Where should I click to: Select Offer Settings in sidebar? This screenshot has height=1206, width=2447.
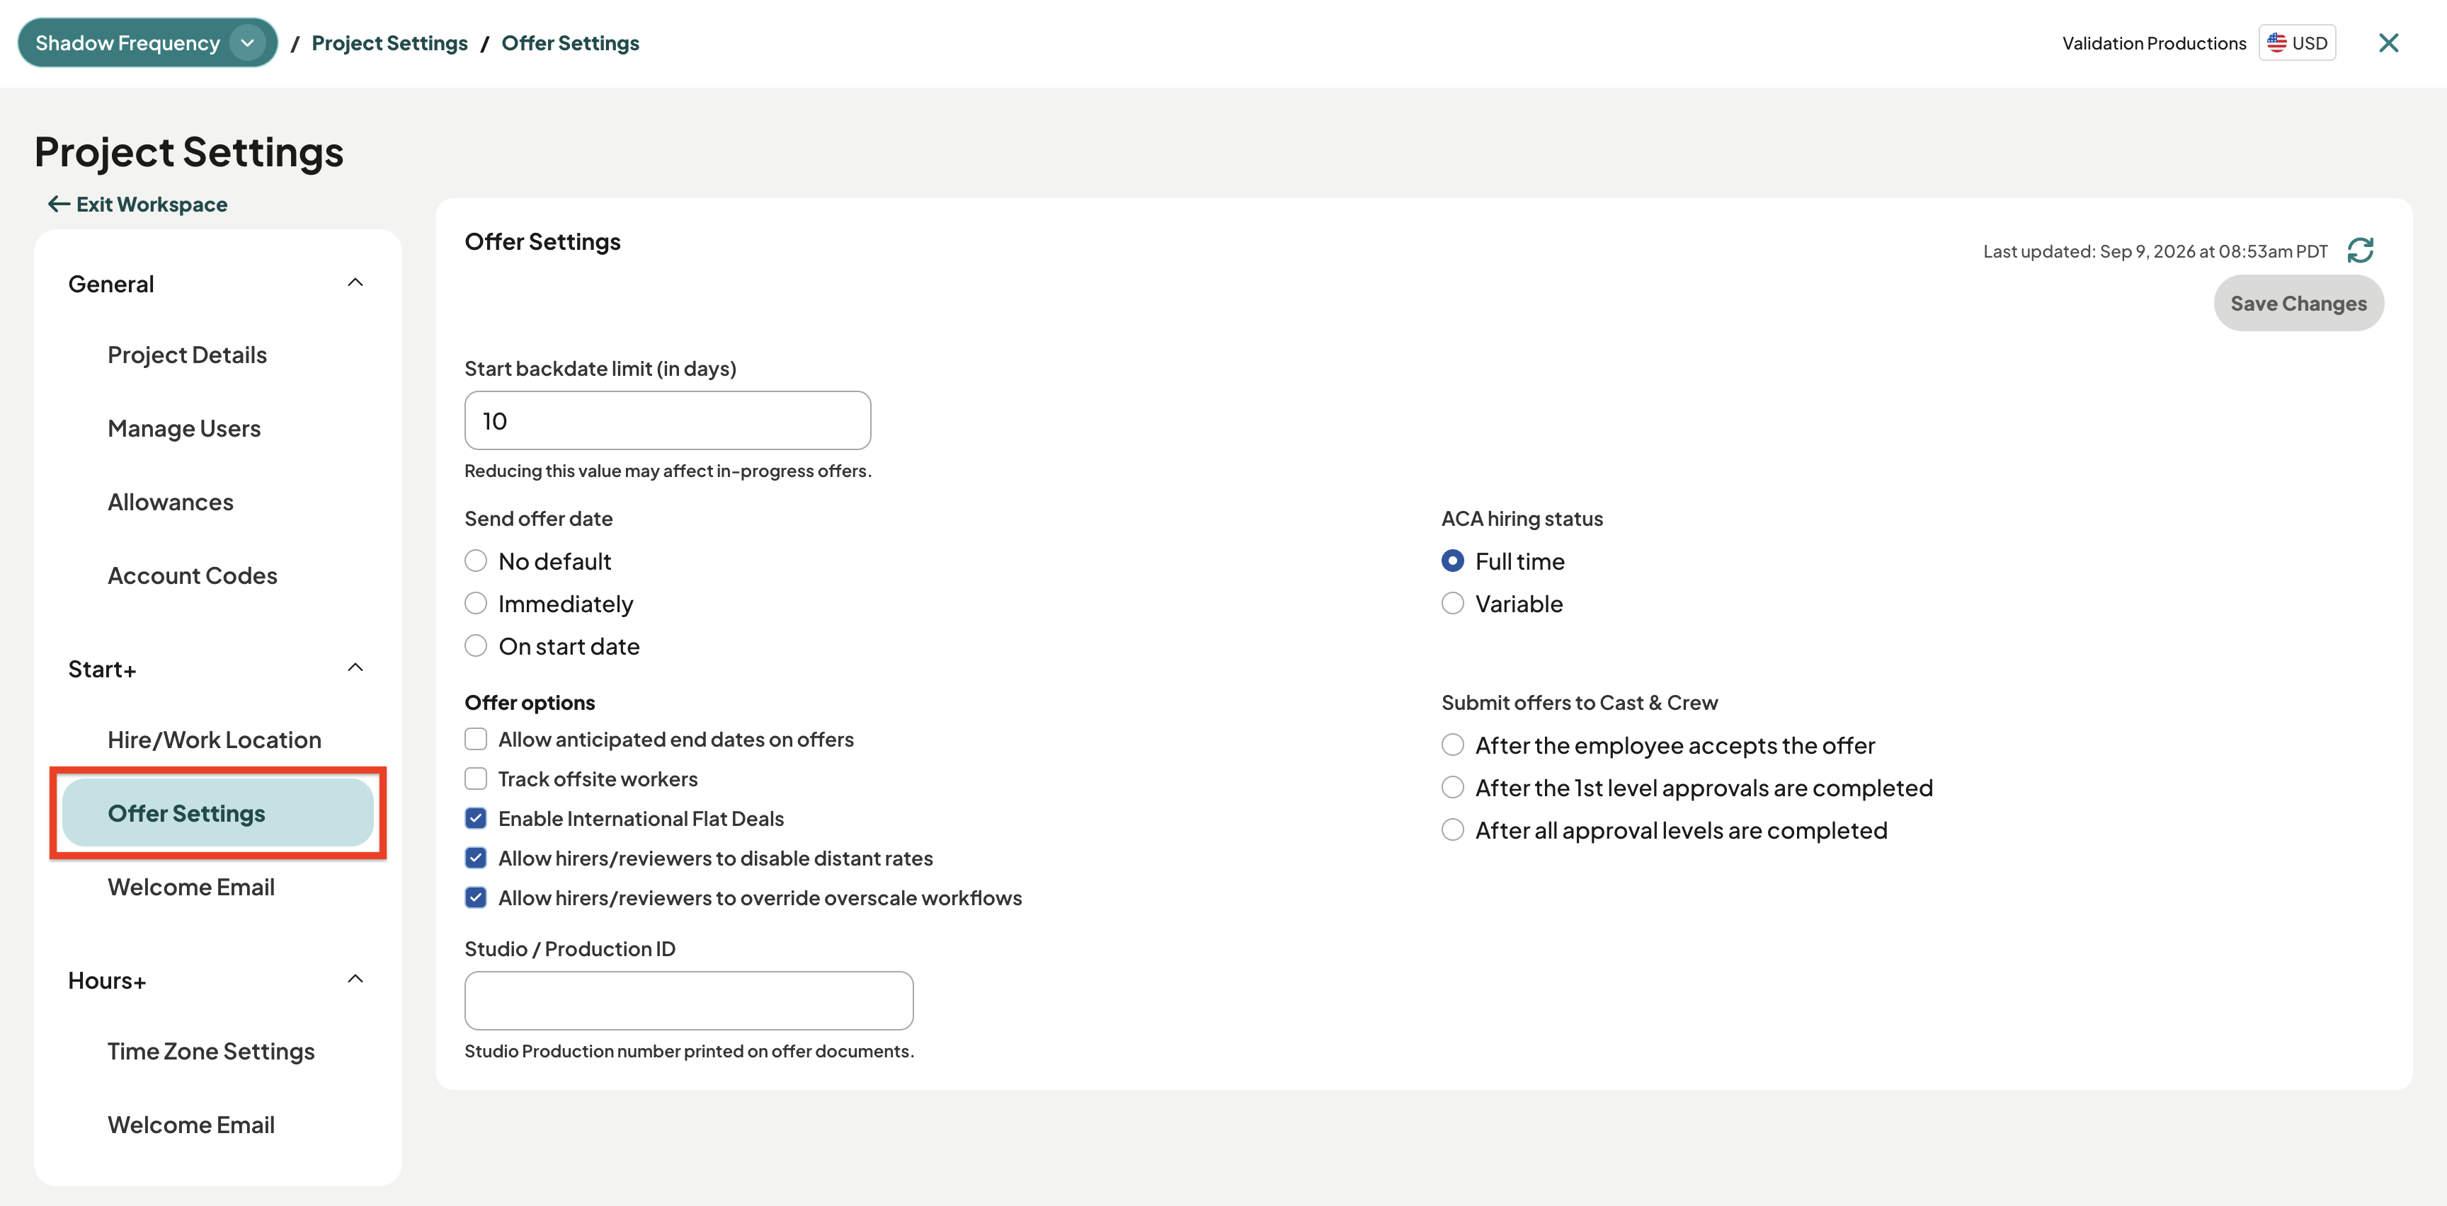click(x=217, y=813)
